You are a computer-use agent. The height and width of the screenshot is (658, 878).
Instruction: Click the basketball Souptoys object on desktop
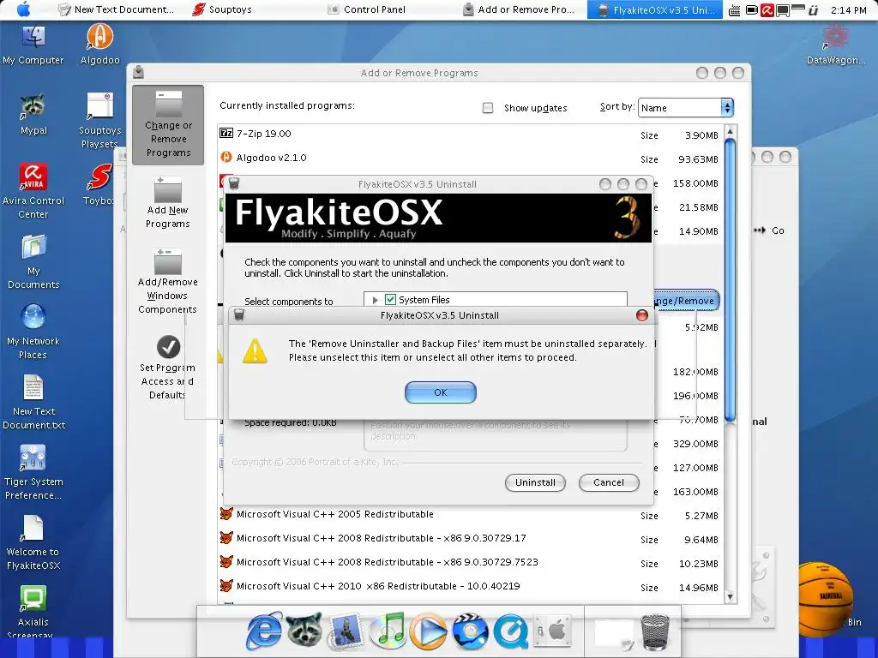click(x=826, y=599)
